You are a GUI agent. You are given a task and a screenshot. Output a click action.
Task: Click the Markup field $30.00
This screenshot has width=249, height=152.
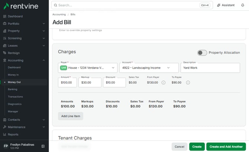(90, 82)
